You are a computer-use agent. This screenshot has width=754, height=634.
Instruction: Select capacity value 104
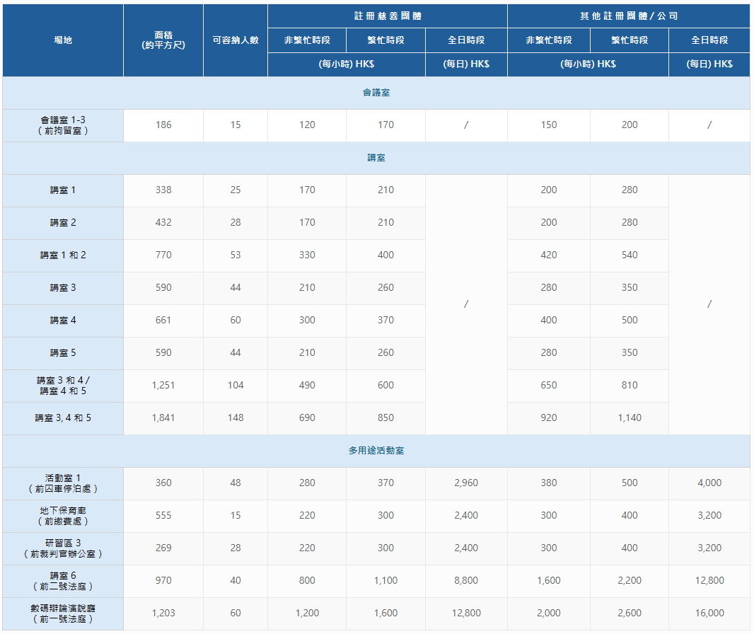(x=236, y=386)
